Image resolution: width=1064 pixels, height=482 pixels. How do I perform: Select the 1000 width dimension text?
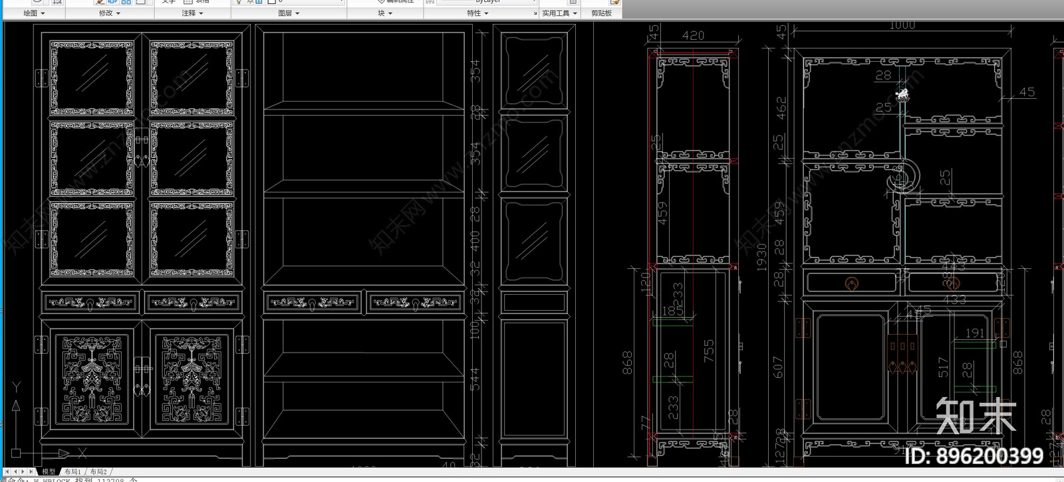[902, 25]
